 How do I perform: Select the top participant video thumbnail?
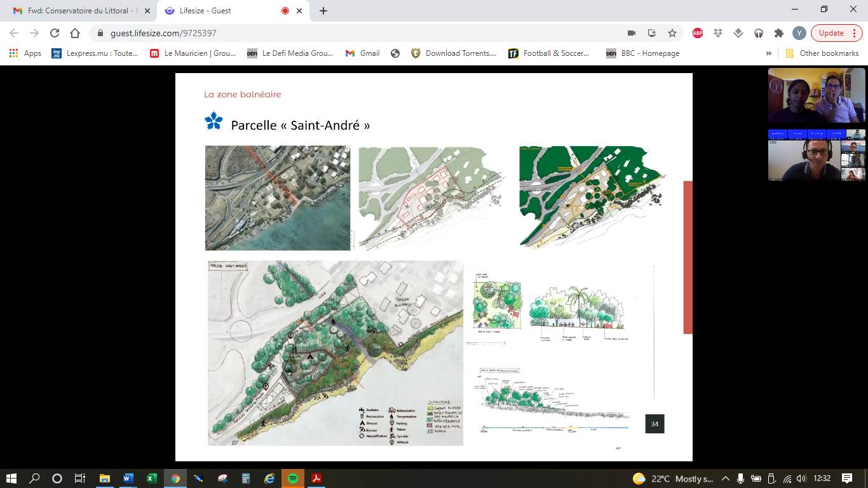pos(816,95)
